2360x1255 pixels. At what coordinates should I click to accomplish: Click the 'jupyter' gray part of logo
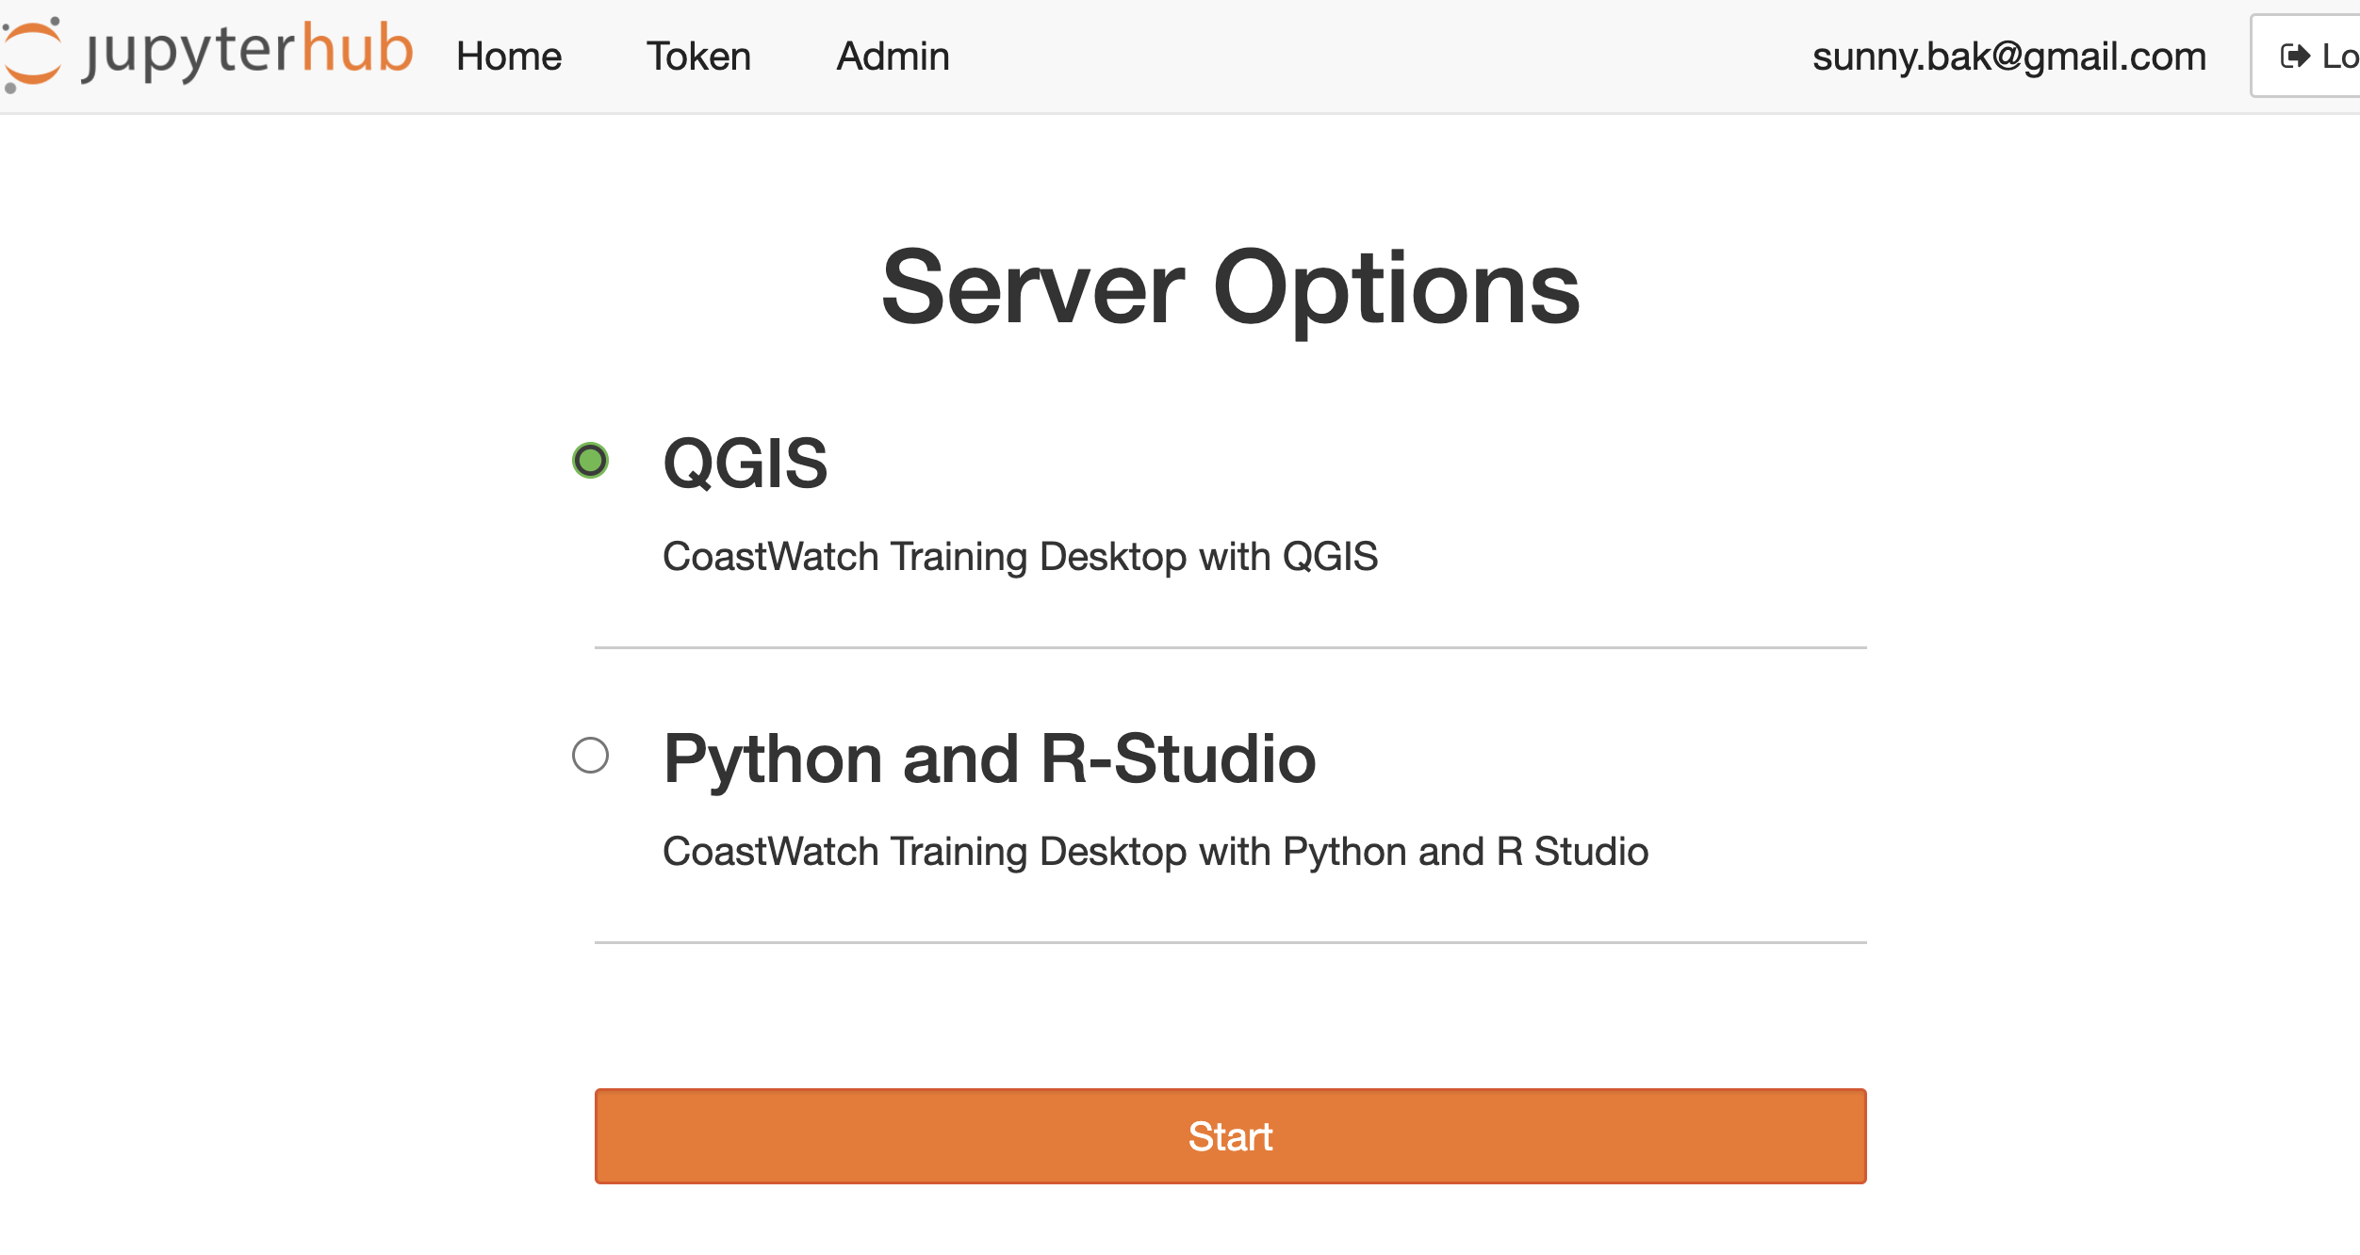[x=188, y=53]
